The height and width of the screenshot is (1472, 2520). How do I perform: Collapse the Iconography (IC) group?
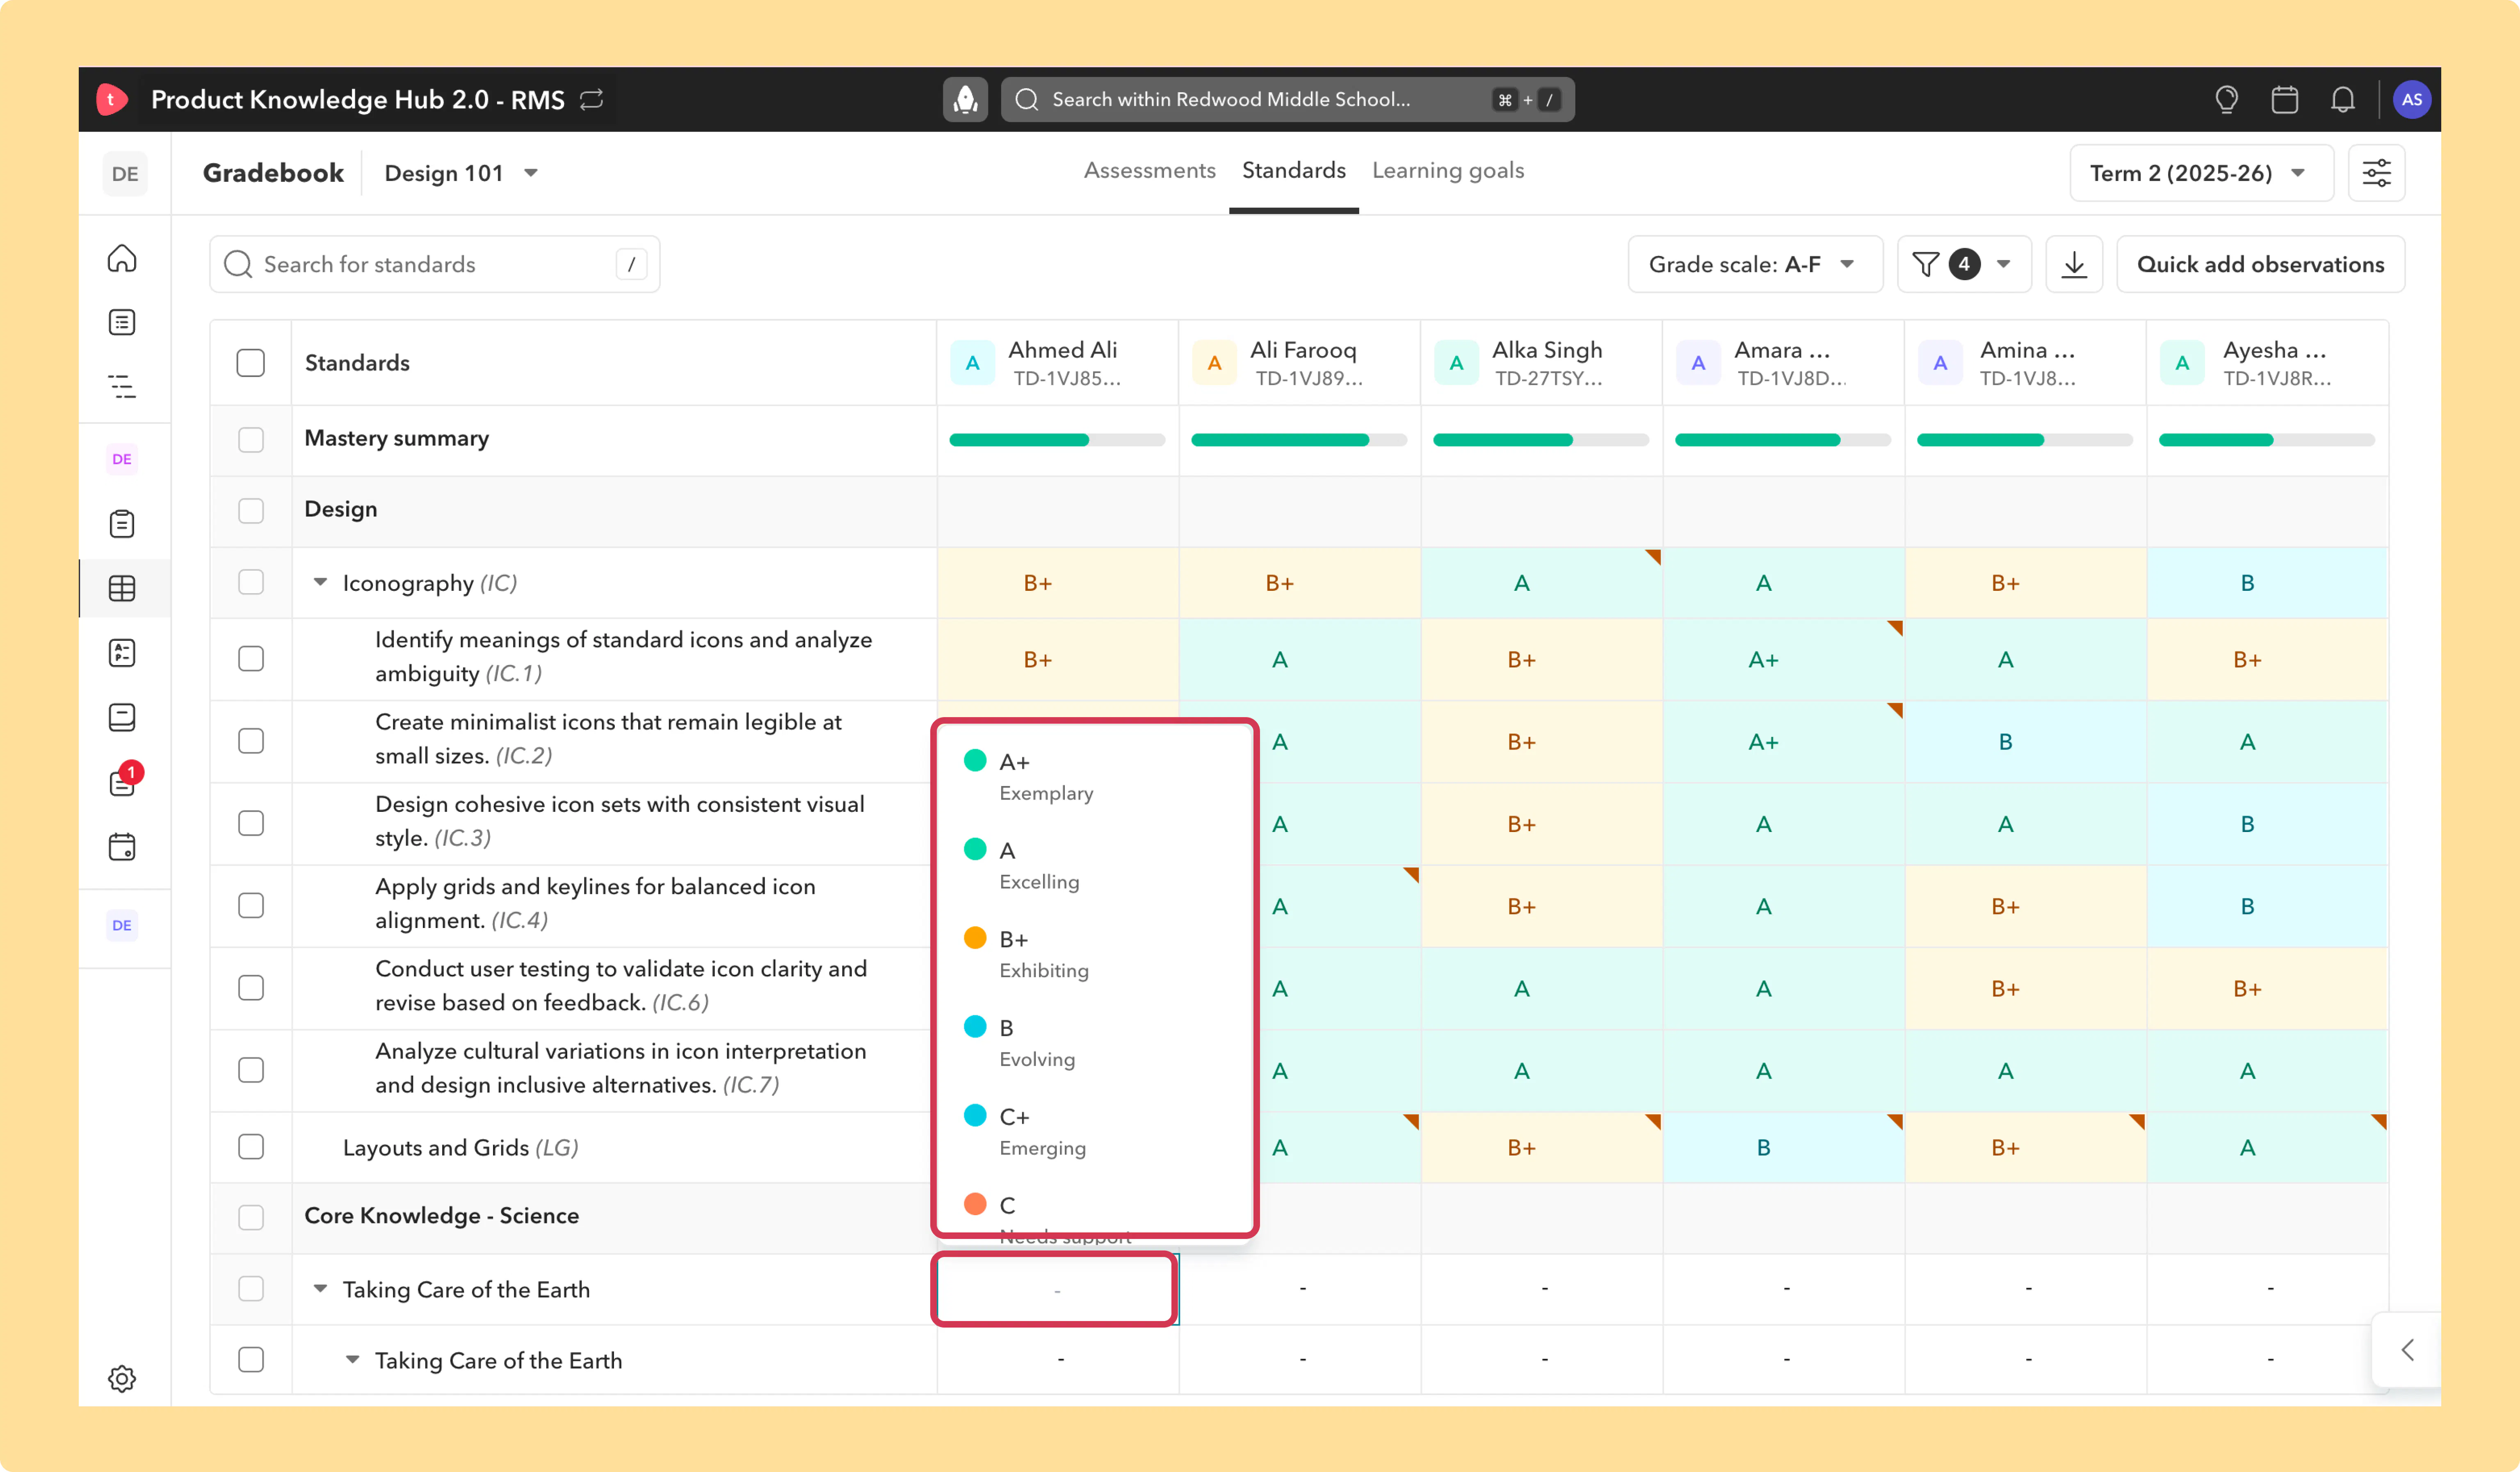320,582
